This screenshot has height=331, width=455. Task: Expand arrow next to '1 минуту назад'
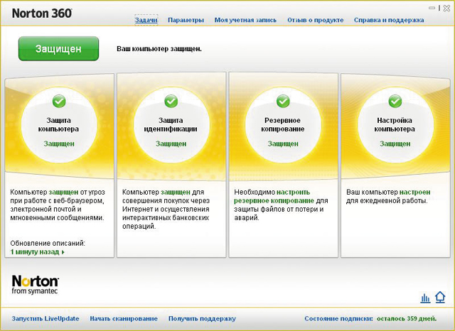point(63,252)
